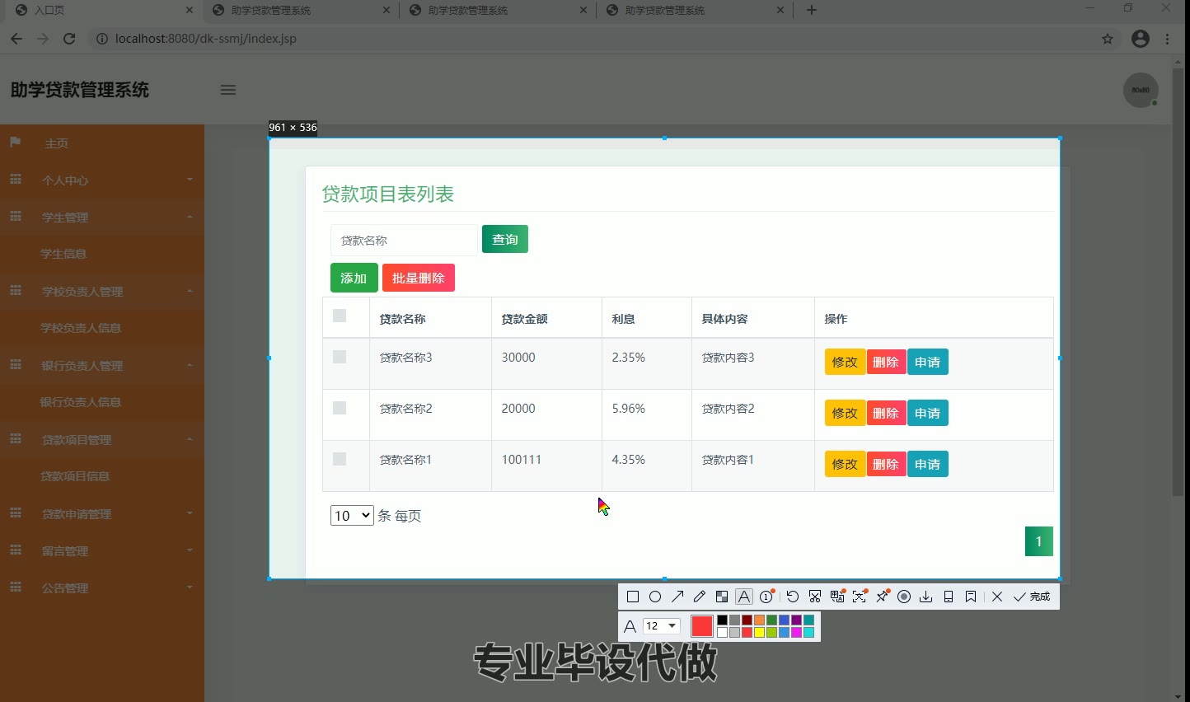Toggle the select-all checkbox in table header
The width and height of the screenshot is (1190, 702).
[x=340, y=316]
